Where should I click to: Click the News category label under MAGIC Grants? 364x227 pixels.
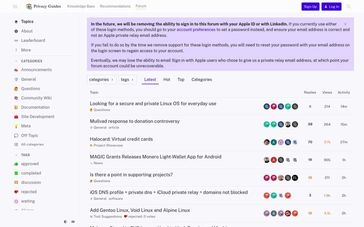(x=97, y=163)
